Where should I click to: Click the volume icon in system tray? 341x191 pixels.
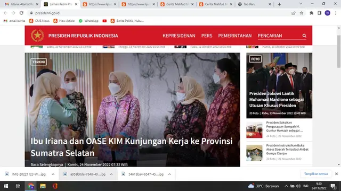pyautogui.click(x=298, y=186)
